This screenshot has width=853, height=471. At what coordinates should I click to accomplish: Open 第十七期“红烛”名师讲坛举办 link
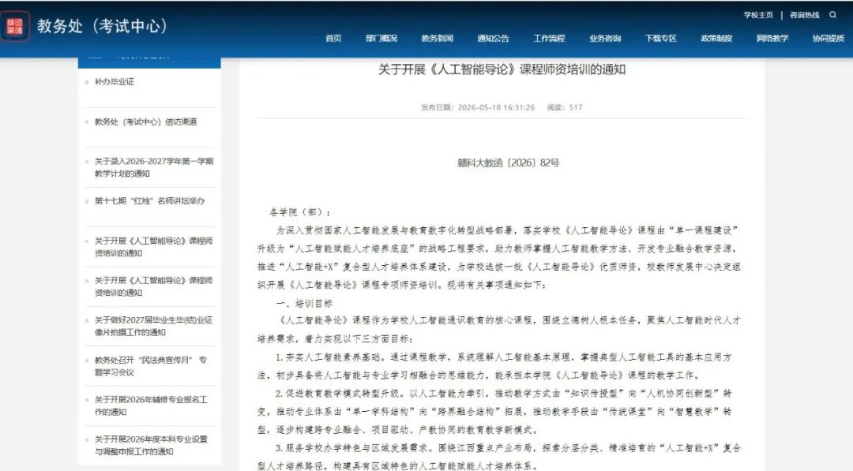tap(149, 200)
